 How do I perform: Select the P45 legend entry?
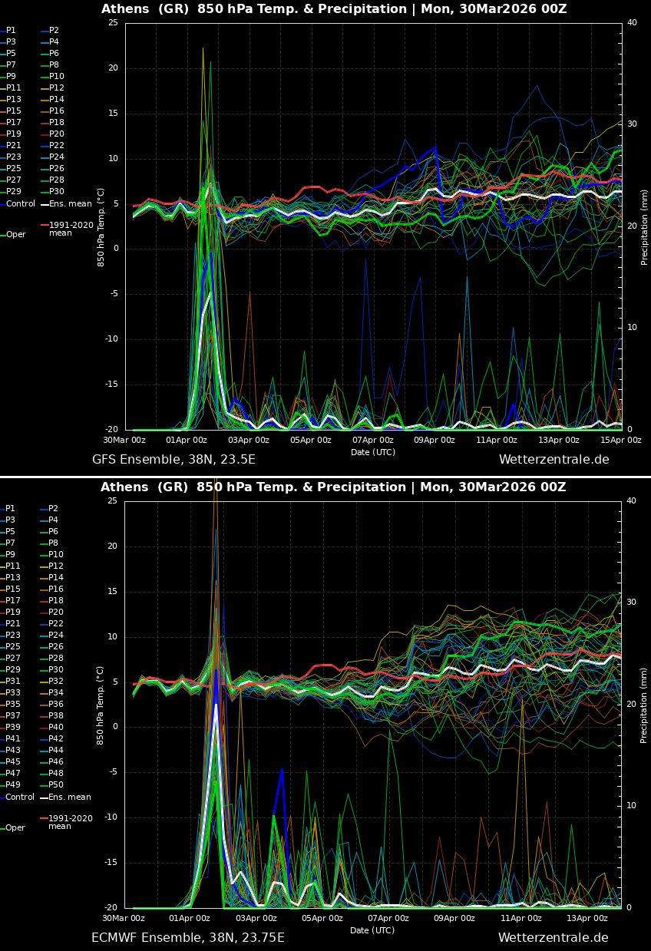point(14,761)
